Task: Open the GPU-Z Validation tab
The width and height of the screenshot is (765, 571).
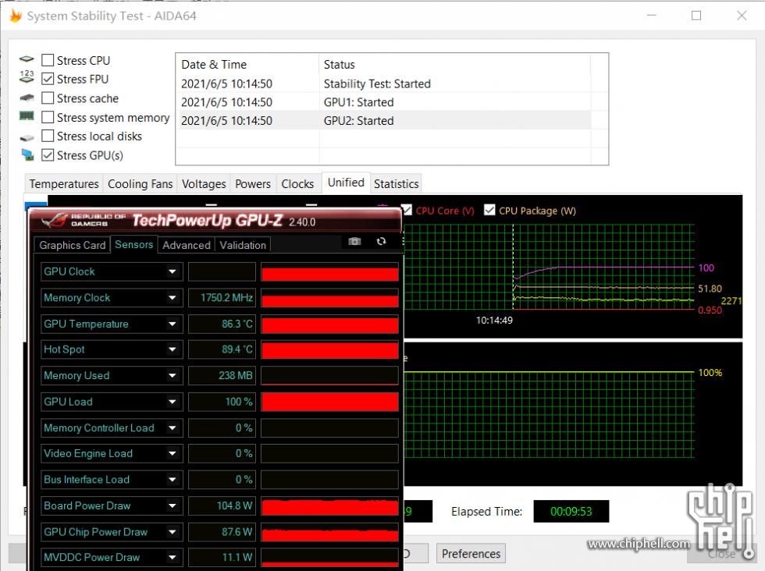Action: click(x=242, y=244)
